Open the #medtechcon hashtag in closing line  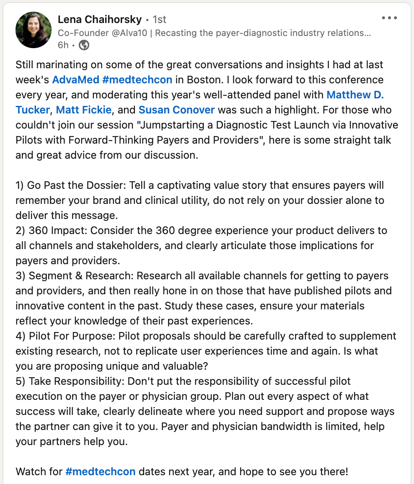click(x=101, y=472)
